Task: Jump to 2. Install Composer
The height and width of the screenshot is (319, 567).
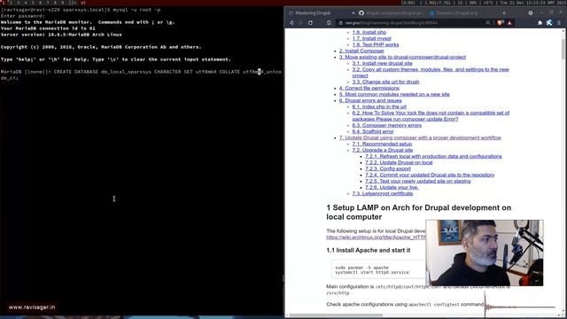Action: click(361, 51)
